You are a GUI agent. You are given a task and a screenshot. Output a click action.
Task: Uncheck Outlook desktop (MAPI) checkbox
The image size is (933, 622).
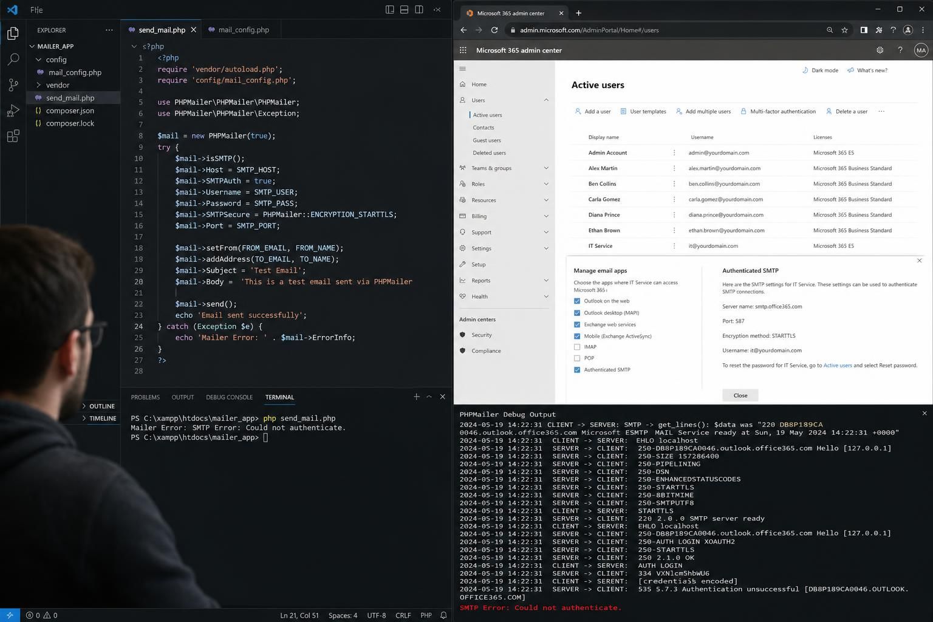pyautogui.click(x=577, y=313)
